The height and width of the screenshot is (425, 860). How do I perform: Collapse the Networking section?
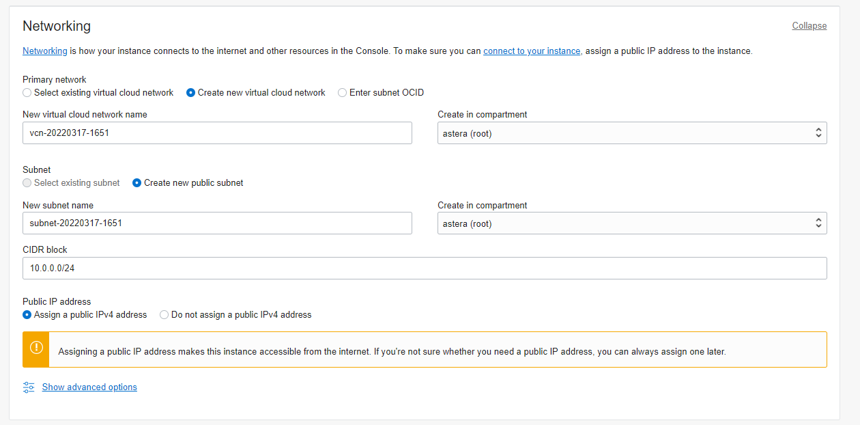[x=809, y=26]
